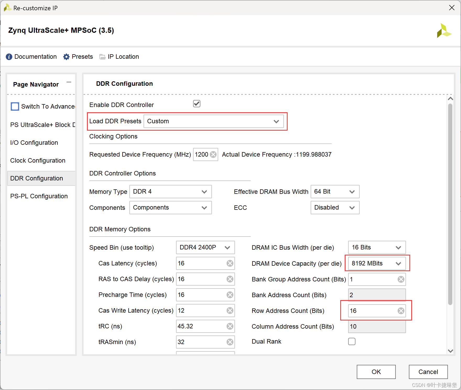The width and height of the screenshot is (461, 390).
Task: Toggle Switch To Advanced mode checkbox
Action: click(x=15, y=106)
